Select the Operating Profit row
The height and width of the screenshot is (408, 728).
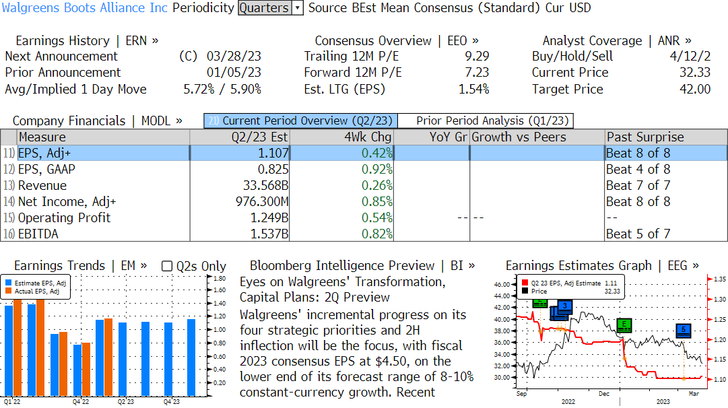tap(364, 217)
